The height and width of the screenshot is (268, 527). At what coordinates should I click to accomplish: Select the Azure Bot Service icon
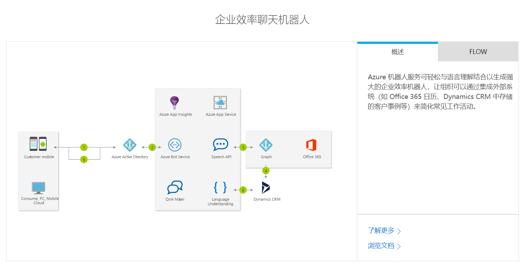pos(175,145)
